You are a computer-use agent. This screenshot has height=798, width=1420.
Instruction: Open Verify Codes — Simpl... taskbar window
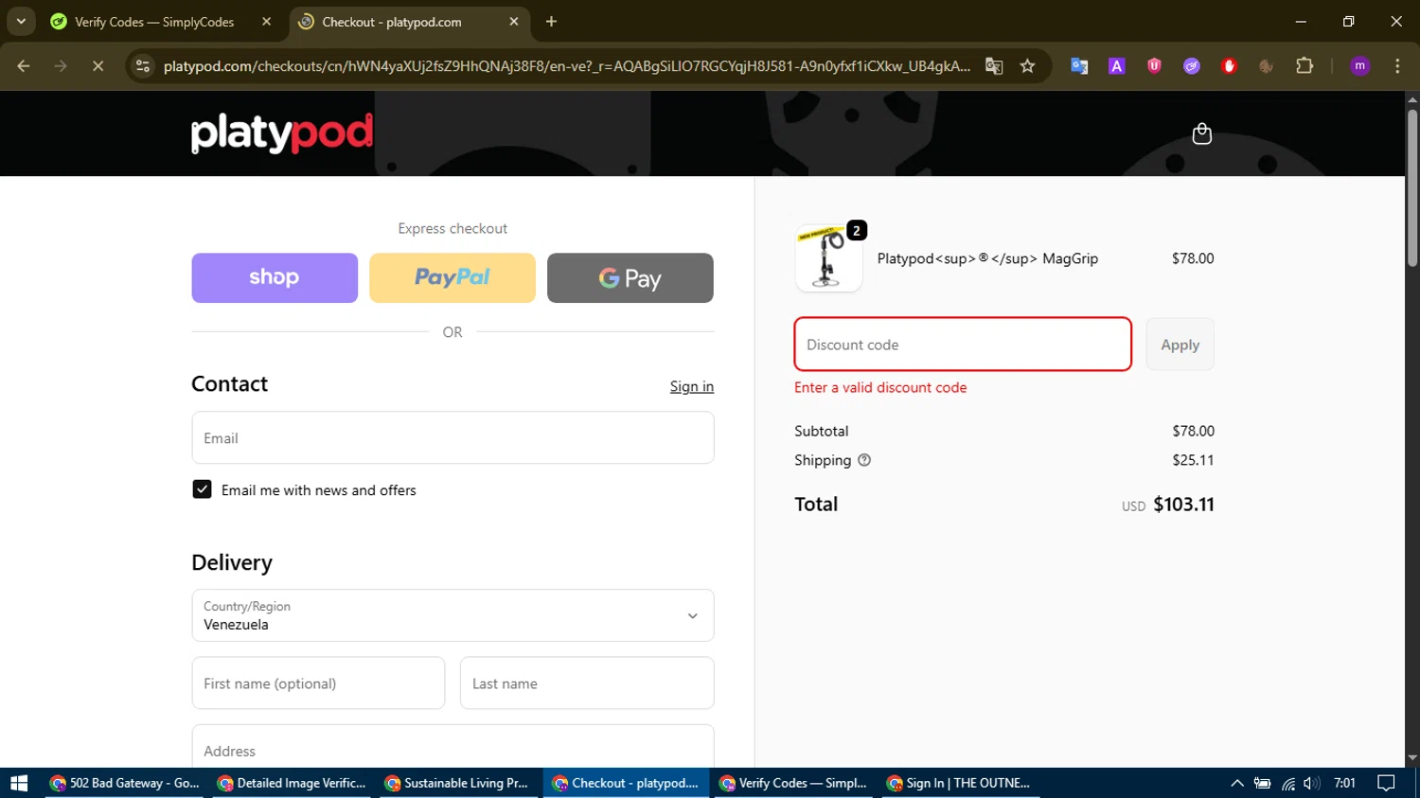point(795,783)
